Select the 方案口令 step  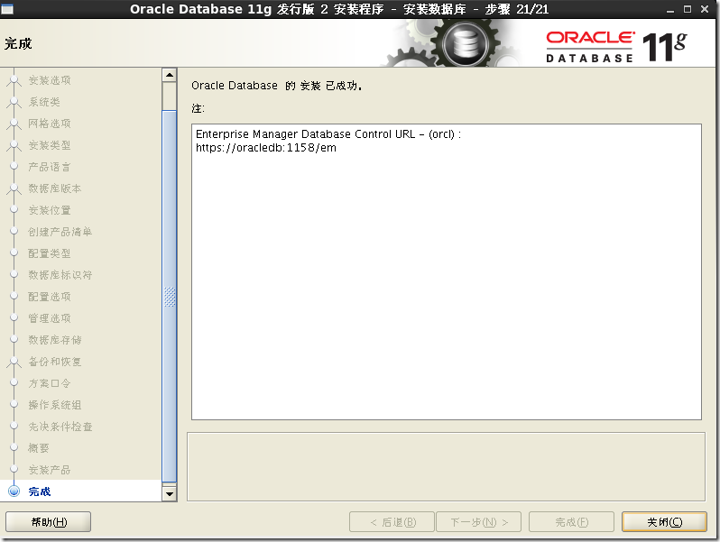[x=50, y=383]
